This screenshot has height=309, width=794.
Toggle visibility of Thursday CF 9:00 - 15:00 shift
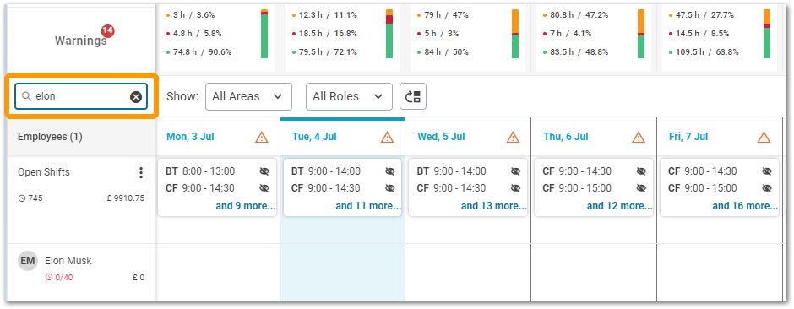click(x=641, y=188)
